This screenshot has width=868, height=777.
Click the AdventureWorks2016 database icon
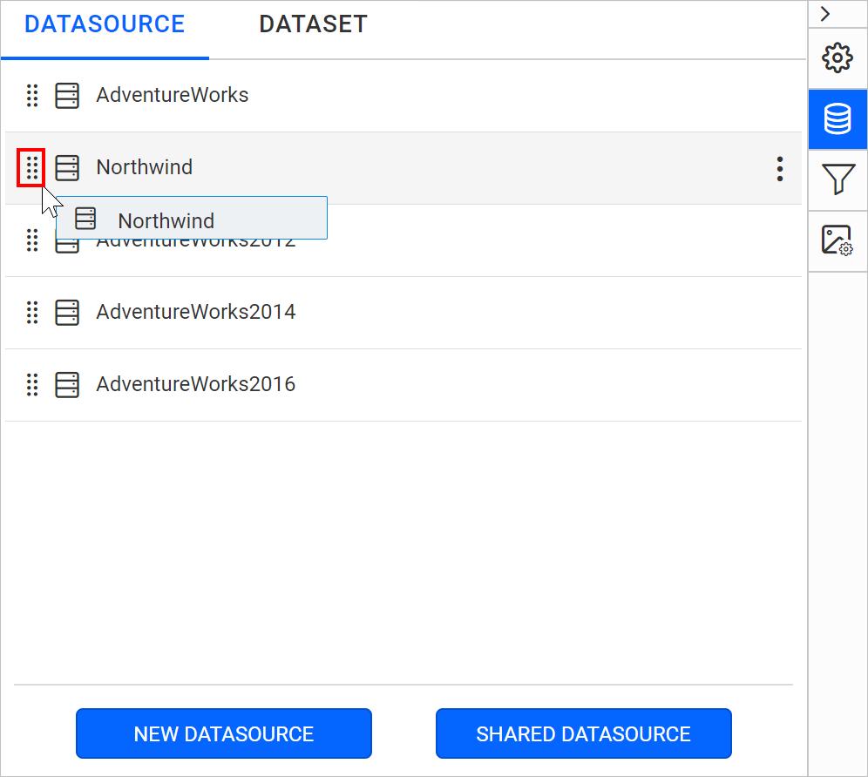[67, 385]
